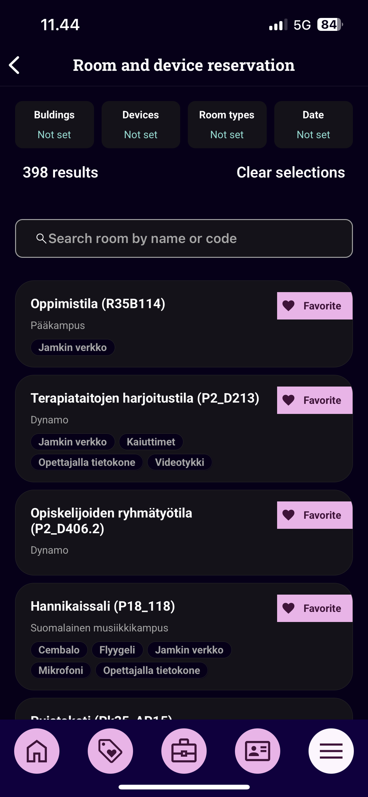Click Clear selections
The width and height of the screenshot is (368, 797).
click(x=291, y=172)
